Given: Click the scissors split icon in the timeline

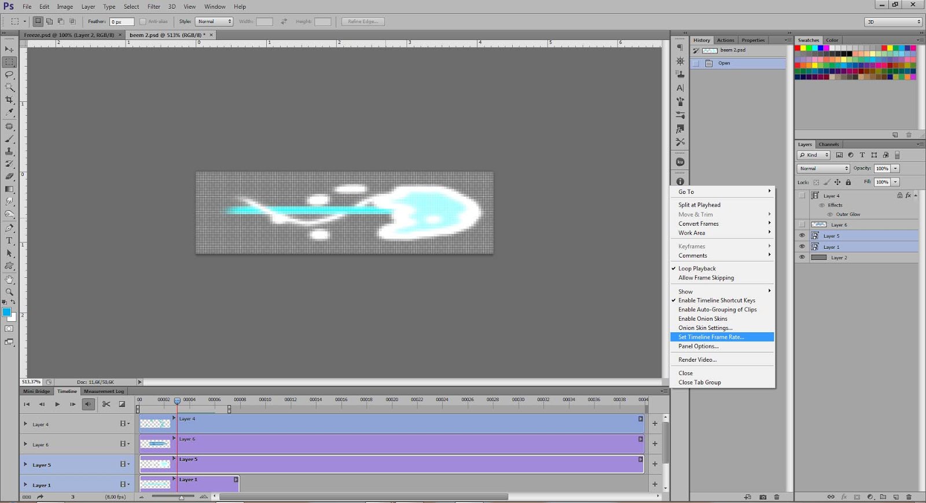Looking at the screenshot, I should click(x=106, y=404).
